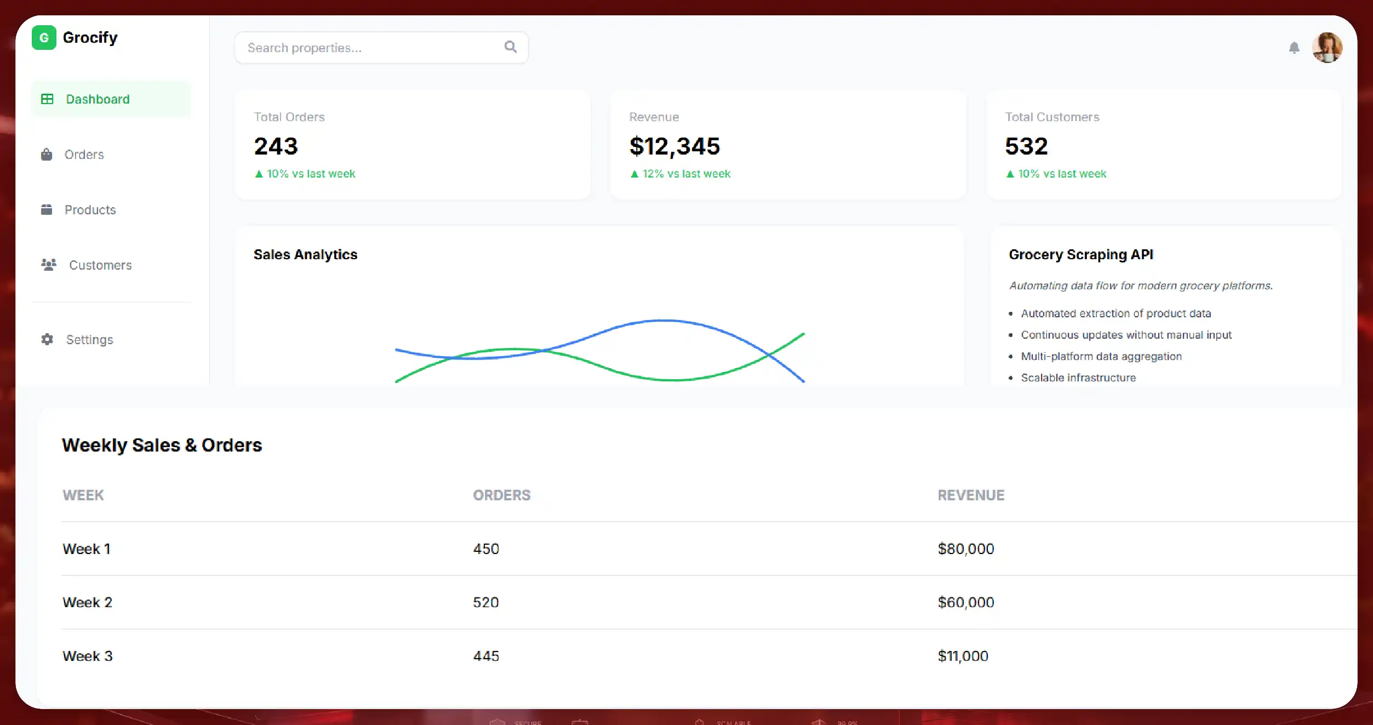Click the Orders shopping bag icon
Image resolution: width=1373 pixels, height=725 pixels.
(x=47, y=155)
